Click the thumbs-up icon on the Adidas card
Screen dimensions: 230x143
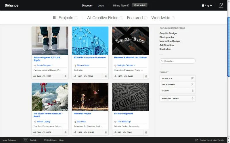click(x=34, y=76)
